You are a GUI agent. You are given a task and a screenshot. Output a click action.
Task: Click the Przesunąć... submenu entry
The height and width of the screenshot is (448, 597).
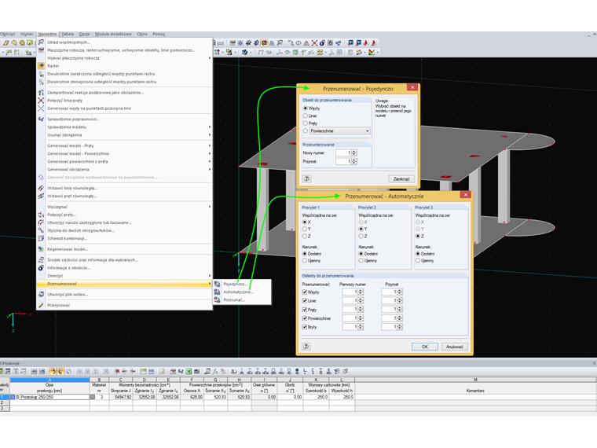[x=243, y=299]
